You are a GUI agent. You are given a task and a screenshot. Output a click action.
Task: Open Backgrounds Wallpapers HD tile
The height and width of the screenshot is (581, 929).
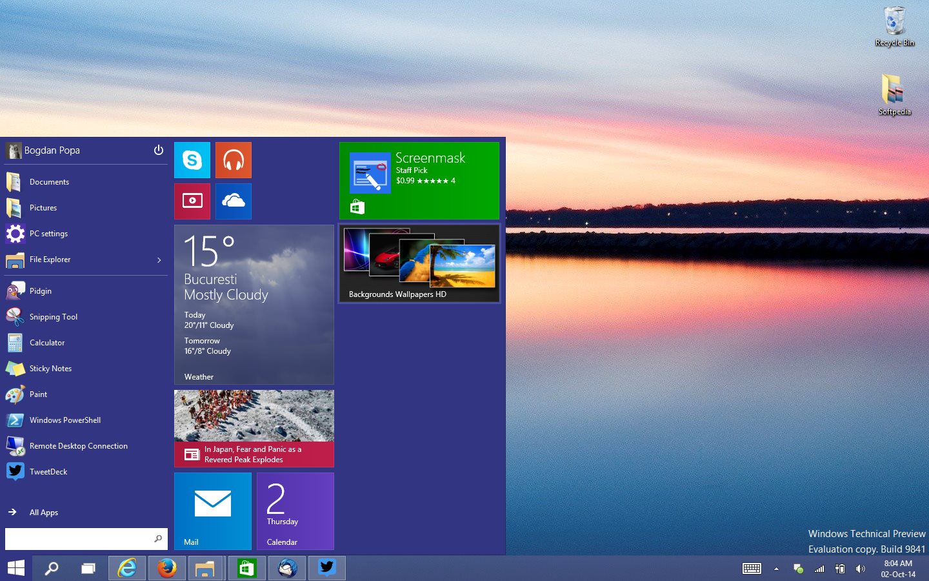click(419, 263)
